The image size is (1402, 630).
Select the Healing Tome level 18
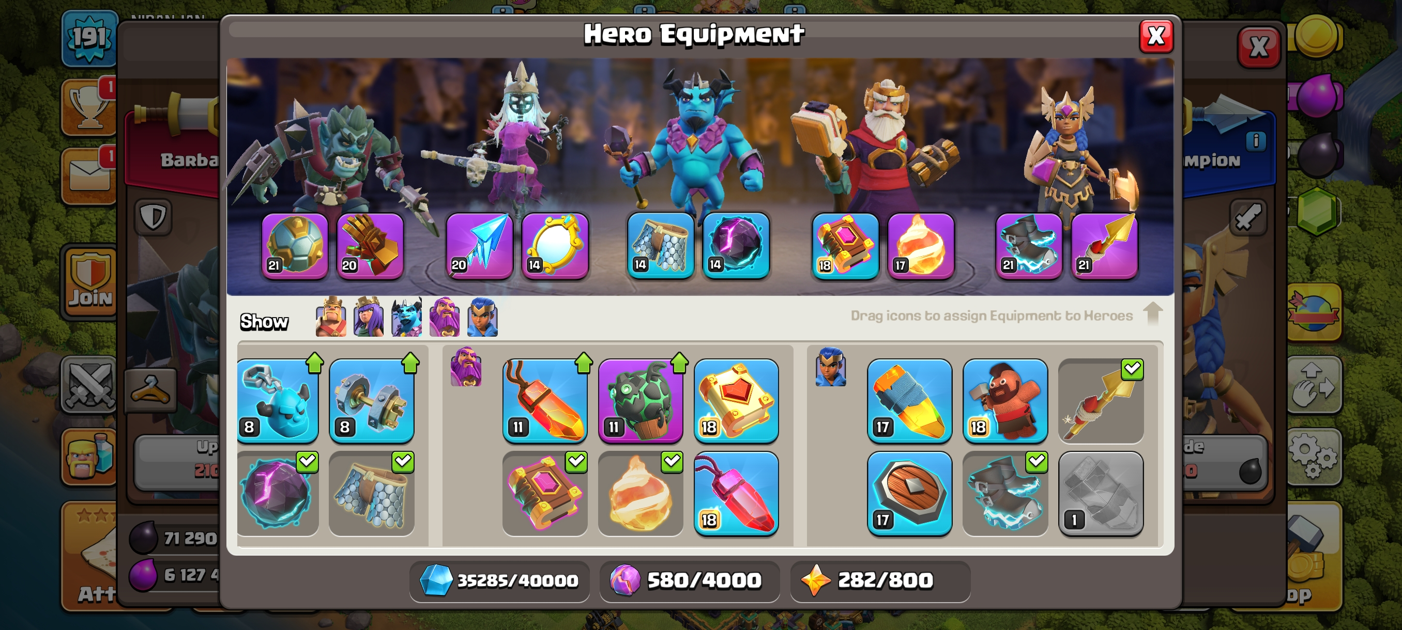click(x=736, y=401)
